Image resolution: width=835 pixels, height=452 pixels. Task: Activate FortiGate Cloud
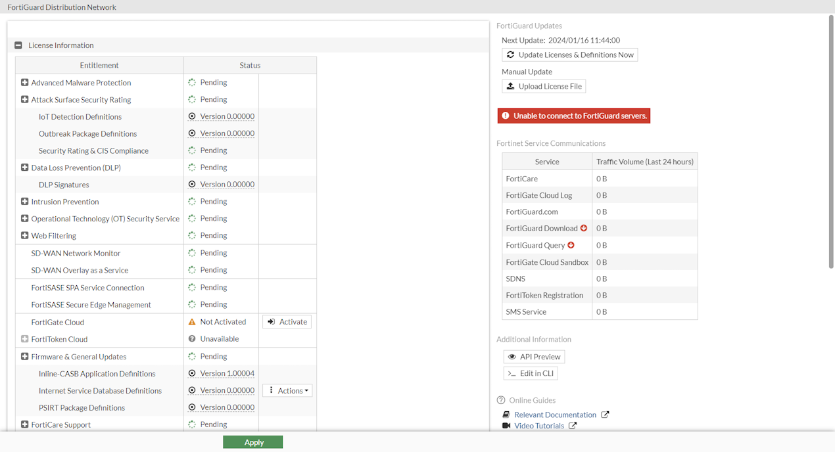click(287, 321)
